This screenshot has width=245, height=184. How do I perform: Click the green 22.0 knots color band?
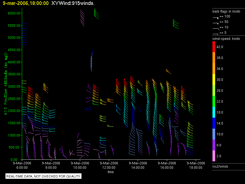click(x=214, y=101)
